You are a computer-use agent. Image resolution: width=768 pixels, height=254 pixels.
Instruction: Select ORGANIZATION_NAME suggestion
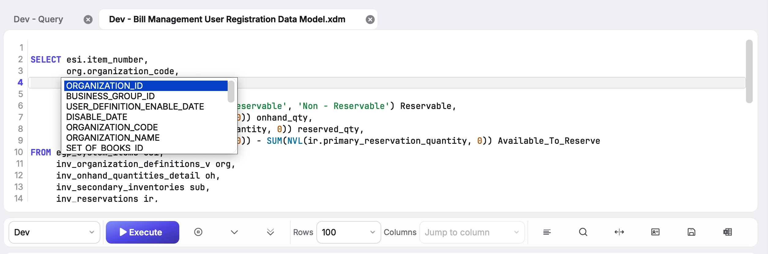(146, 138)
